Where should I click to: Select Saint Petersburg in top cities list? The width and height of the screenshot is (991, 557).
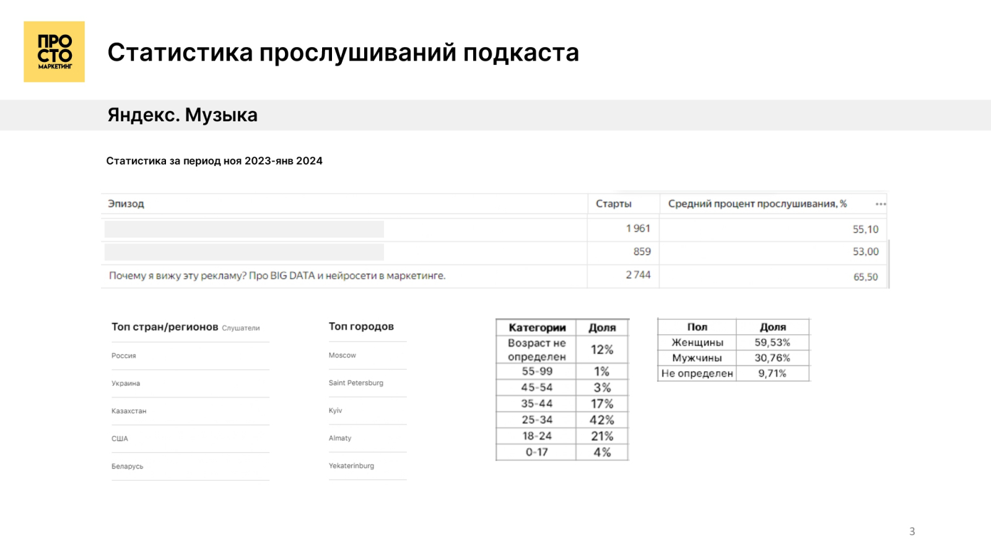[356, 383]
